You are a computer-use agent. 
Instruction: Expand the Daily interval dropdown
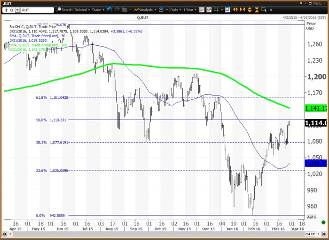176,10
